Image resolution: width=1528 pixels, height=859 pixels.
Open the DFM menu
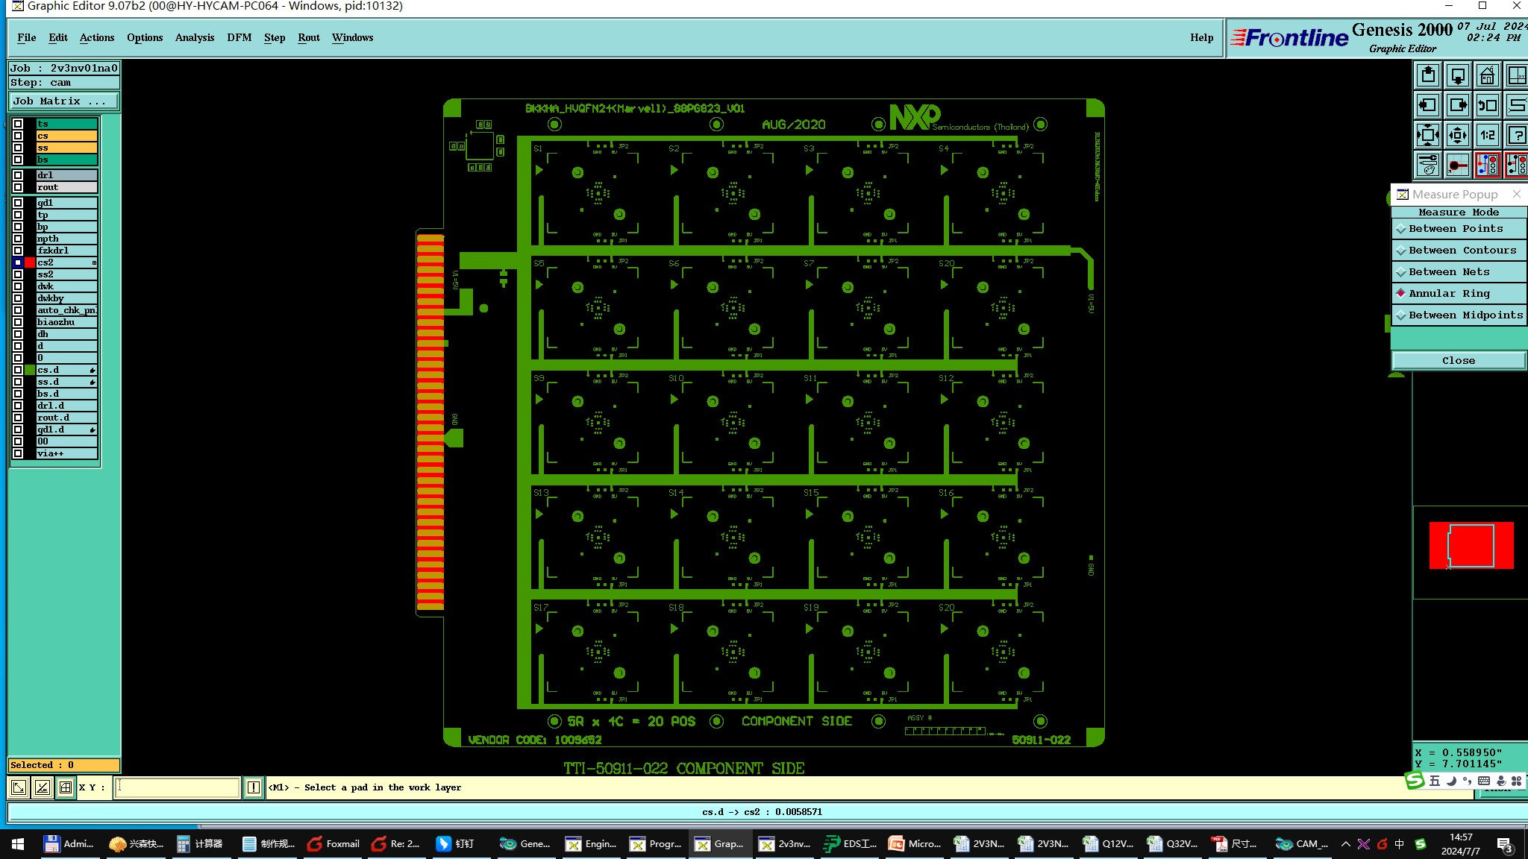point(239,38)
